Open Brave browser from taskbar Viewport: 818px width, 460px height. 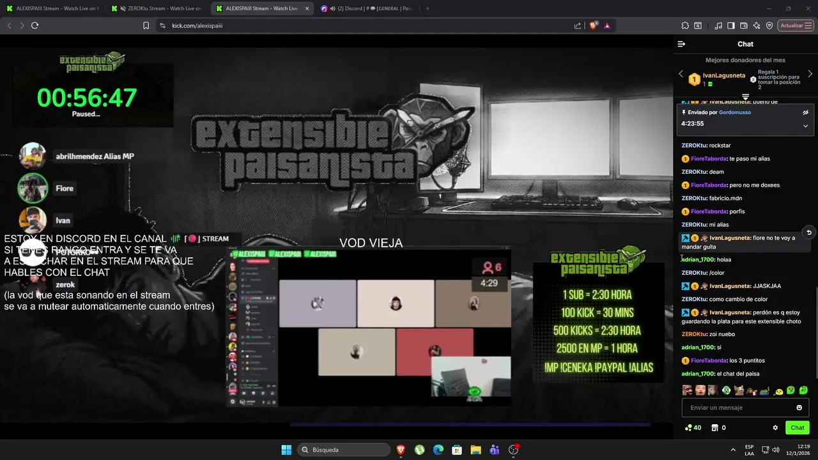[x=401, y=450]
